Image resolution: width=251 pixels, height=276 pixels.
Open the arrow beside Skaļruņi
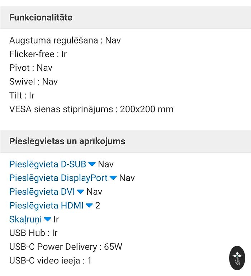coord(47,219)
